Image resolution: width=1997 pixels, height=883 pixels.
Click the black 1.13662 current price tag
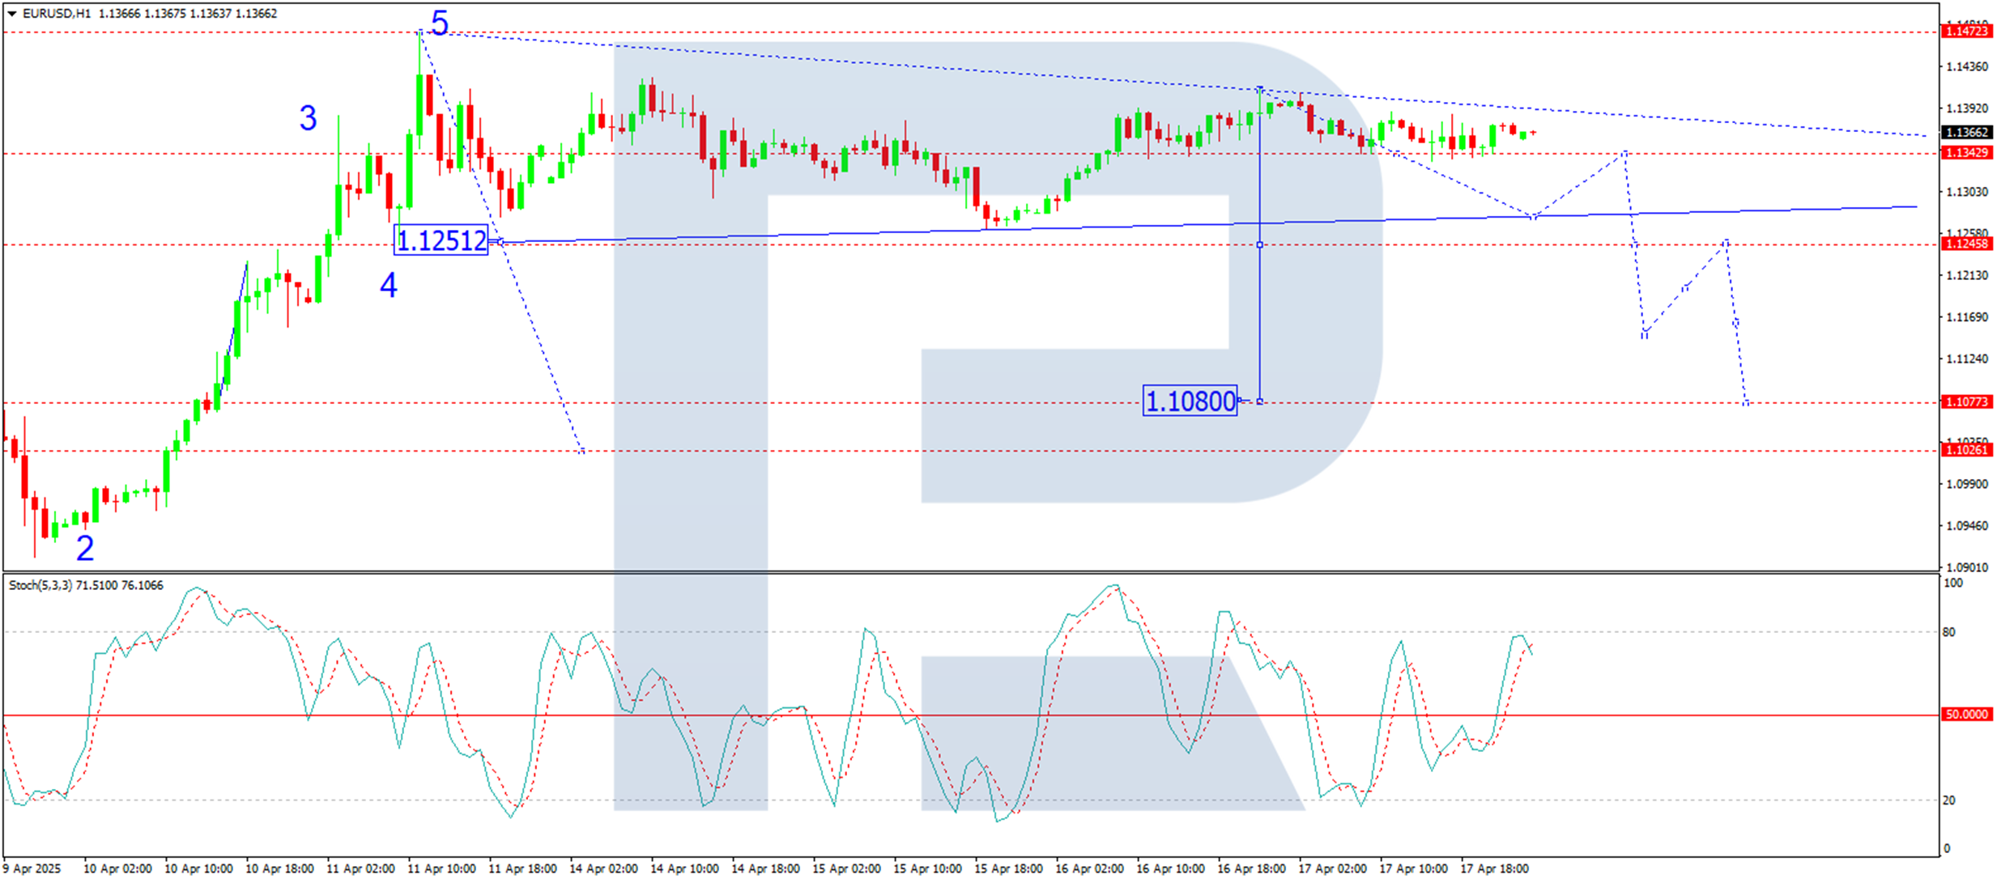(1966, 132)
